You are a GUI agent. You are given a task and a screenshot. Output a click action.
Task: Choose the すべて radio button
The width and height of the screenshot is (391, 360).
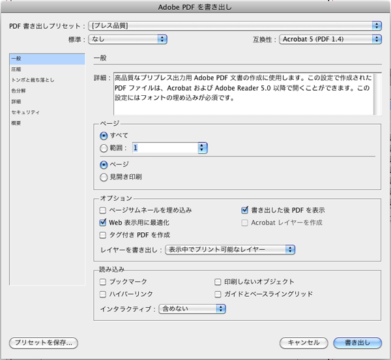(104, 136)
